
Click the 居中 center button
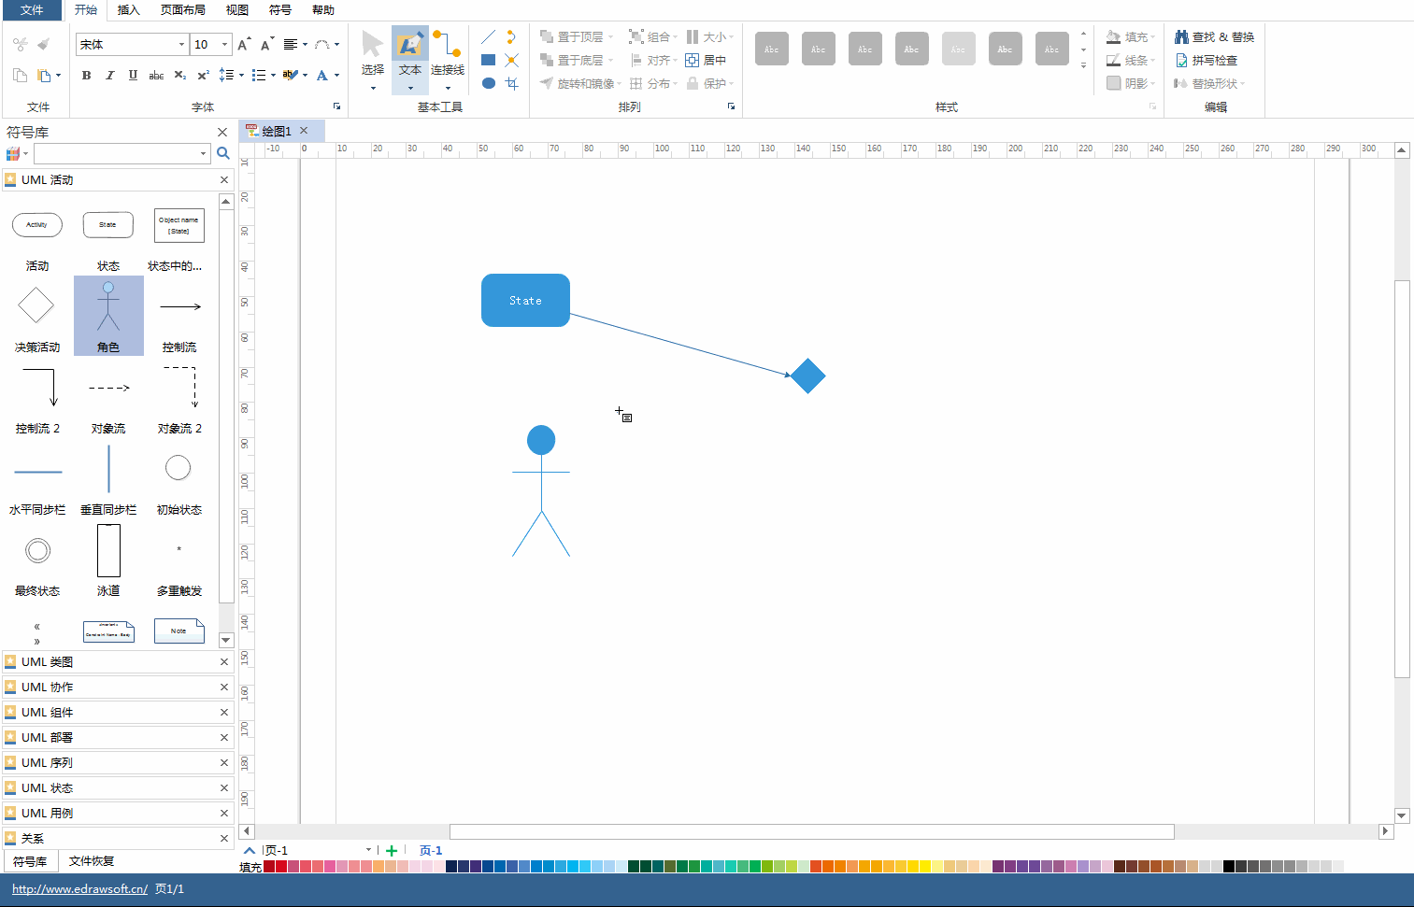coord(706,60)
